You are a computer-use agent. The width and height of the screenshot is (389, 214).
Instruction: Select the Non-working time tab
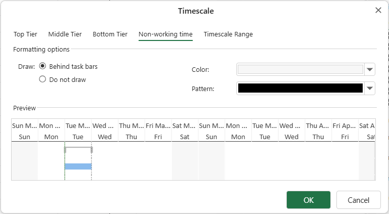click(x=165, y=34)
